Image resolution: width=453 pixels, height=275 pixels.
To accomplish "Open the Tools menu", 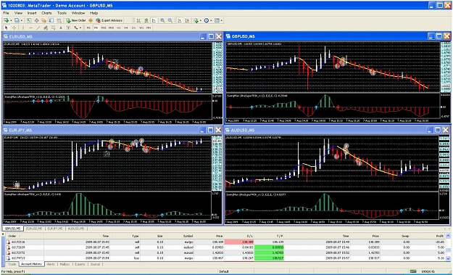I will pos(62,13).
